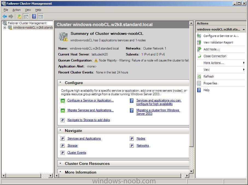Click Configure a Service icon in Actions pane
Image resolution: width=248 pixels, height=185 pixels.
pyautogui.click(x=199, y=36)
